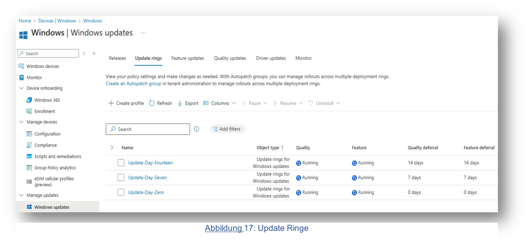The height and width of the screenshot is (251, 530).
Task: Switch to the Feature updates tab
Action: click(x=188, y=58)
